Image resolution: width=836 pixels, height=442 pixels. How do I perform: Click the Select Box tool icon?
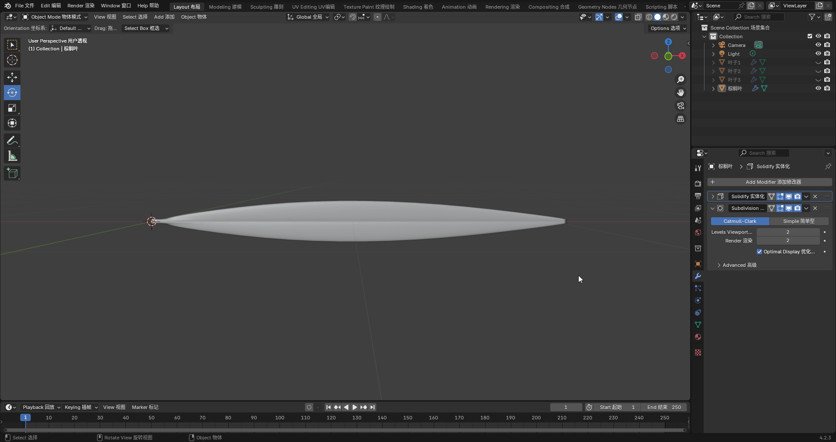coord(12,45)
